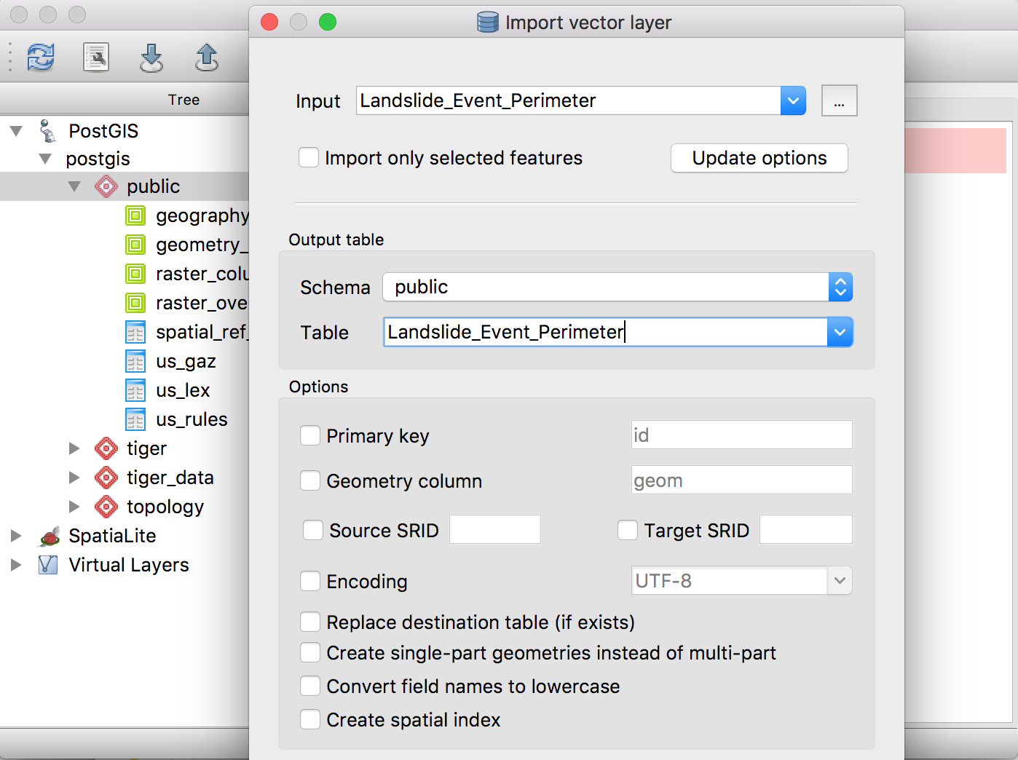Select the tiger schema icon

(106, 448)
